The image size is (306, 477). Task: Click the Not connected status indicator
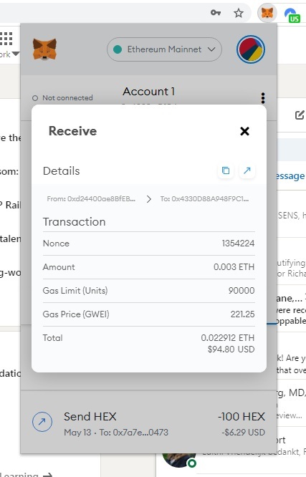pyautogui.click(x=62, y=98)
